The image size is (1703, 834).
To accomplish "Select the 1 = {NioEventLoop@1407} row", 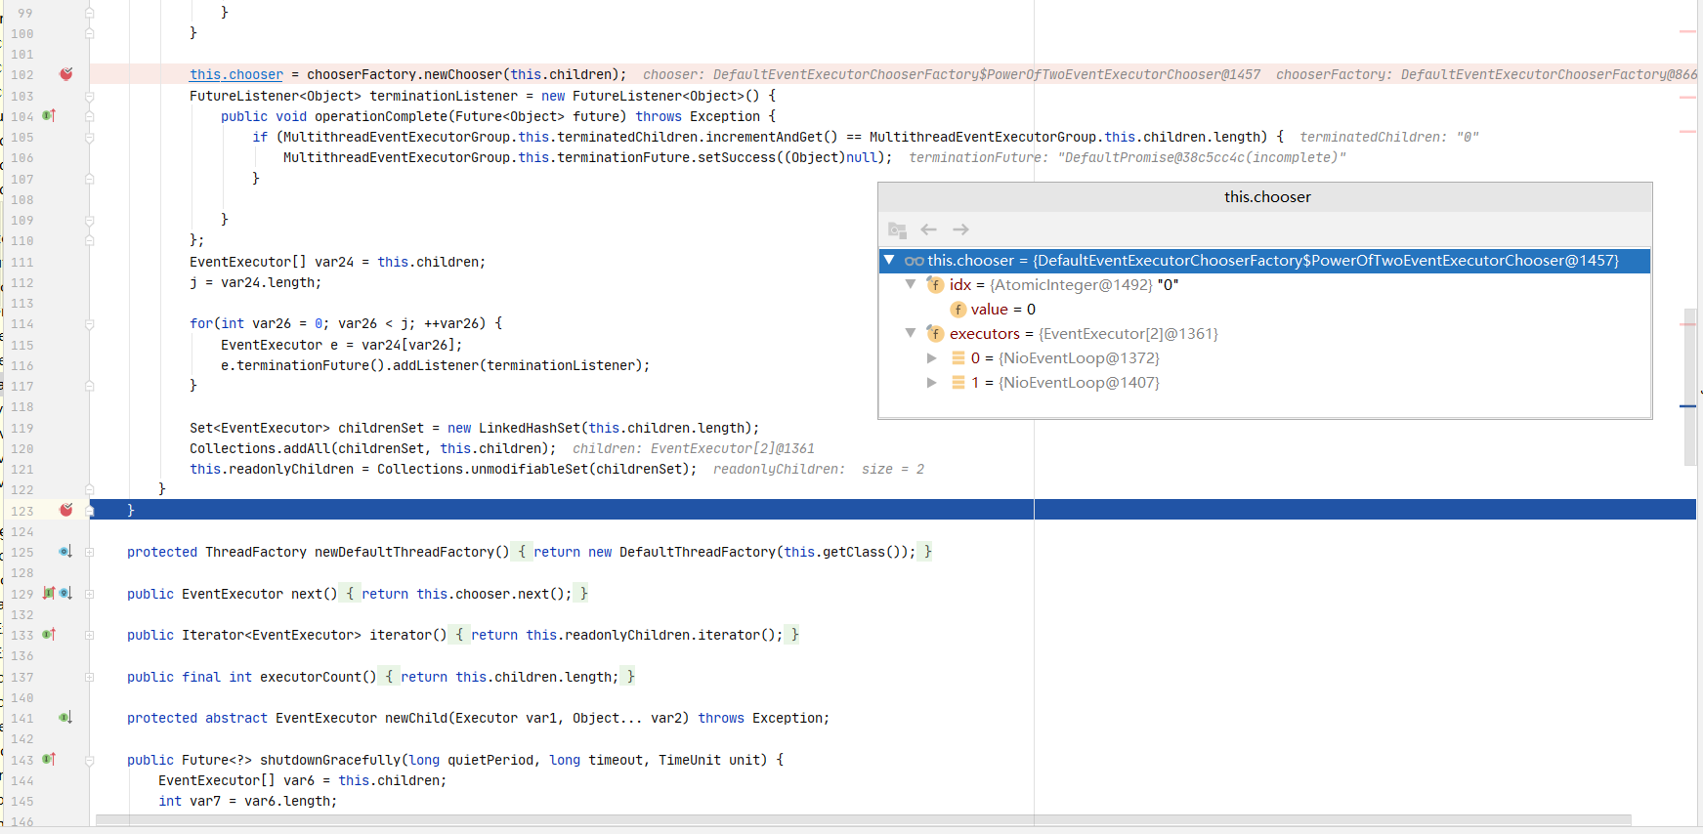I will [1265, 383].
